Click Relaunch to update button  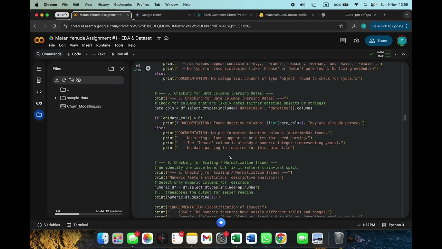[x=387, y=26]
